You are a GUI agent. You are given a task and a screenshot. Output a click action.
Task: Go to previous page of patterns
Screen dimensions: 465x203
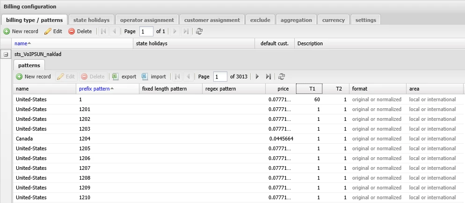pos(188,77)
